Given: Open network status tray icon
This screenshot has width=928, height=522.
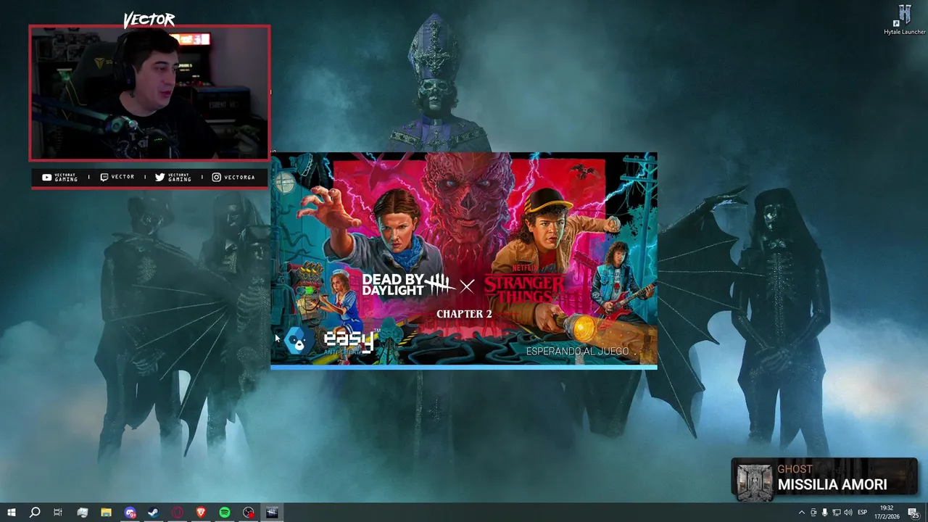Looking at the screenshot, I should 836,513.
